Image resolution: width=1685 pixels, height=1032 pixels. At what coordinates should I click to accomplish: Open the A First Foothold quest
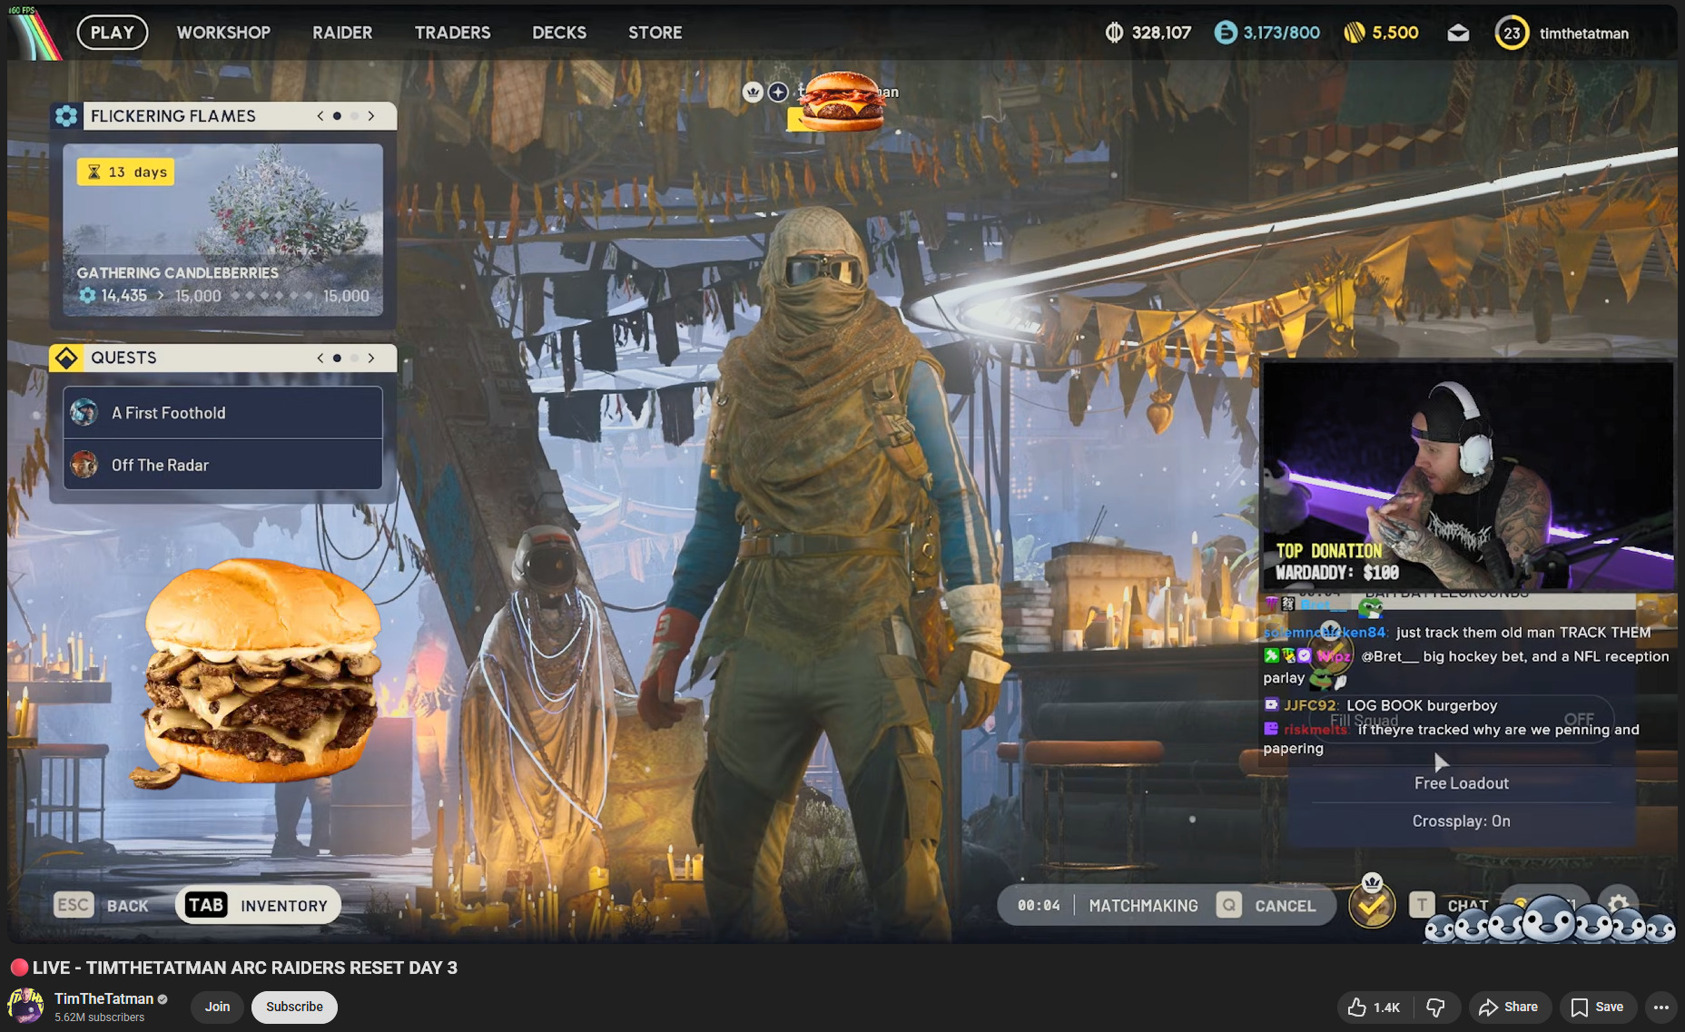(223, 413)
